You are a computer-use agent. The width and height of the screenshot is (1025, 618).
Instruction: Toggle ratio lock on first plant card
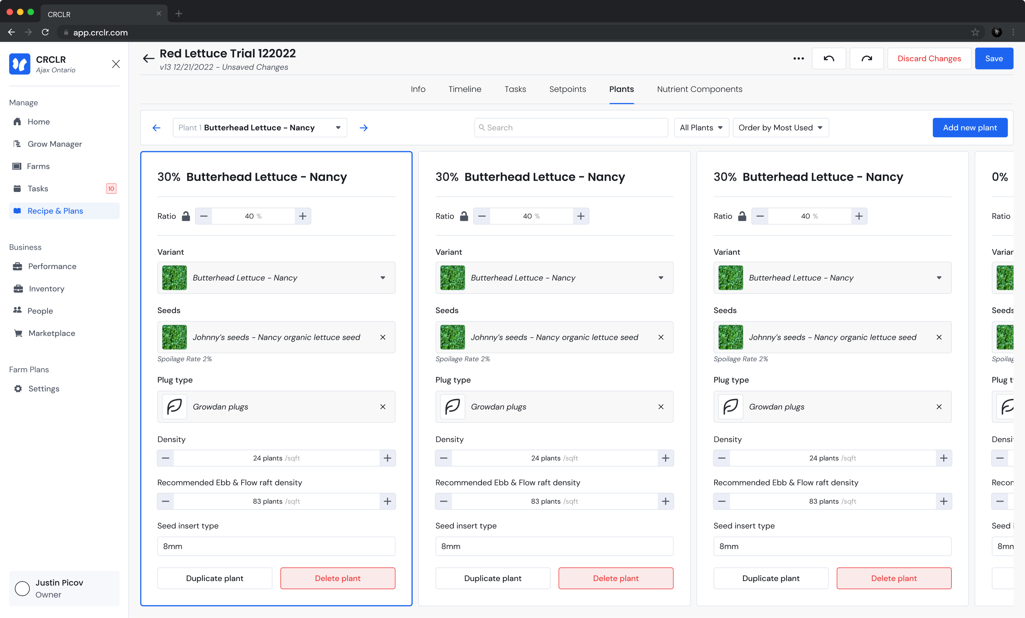click(186, 216)
